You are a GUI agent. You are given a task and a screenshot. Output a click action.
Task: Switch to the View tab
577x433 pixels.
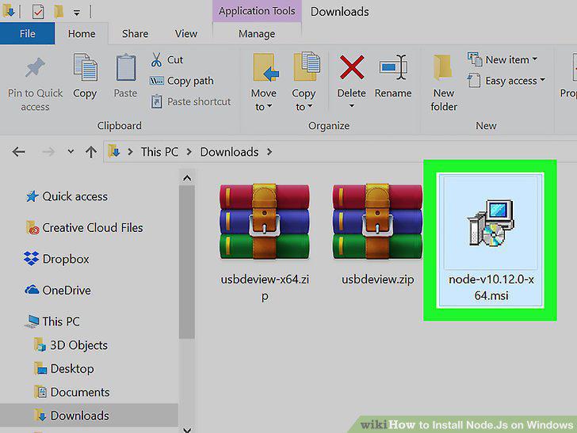tap(185, 33)
